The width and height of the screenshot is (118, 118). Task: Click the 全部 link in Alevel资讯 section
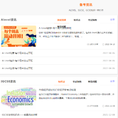[x=112, y=20]
